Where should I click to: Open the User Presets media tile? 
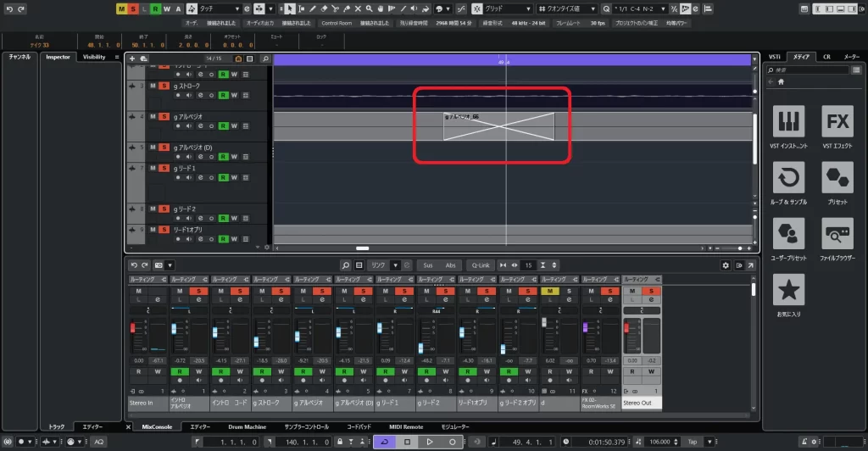tap(789, 236)
